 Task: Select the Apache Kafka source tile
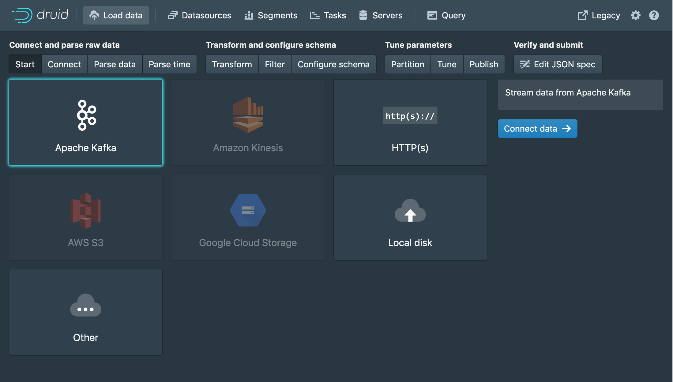pyautogui.click(x=86, y=122)
